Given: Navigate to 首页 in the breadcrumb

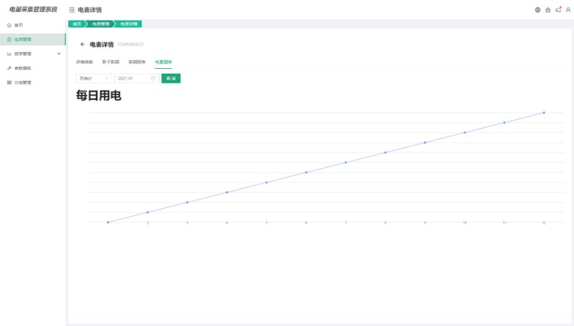Looking at the screenshot, I should (77, 24).
